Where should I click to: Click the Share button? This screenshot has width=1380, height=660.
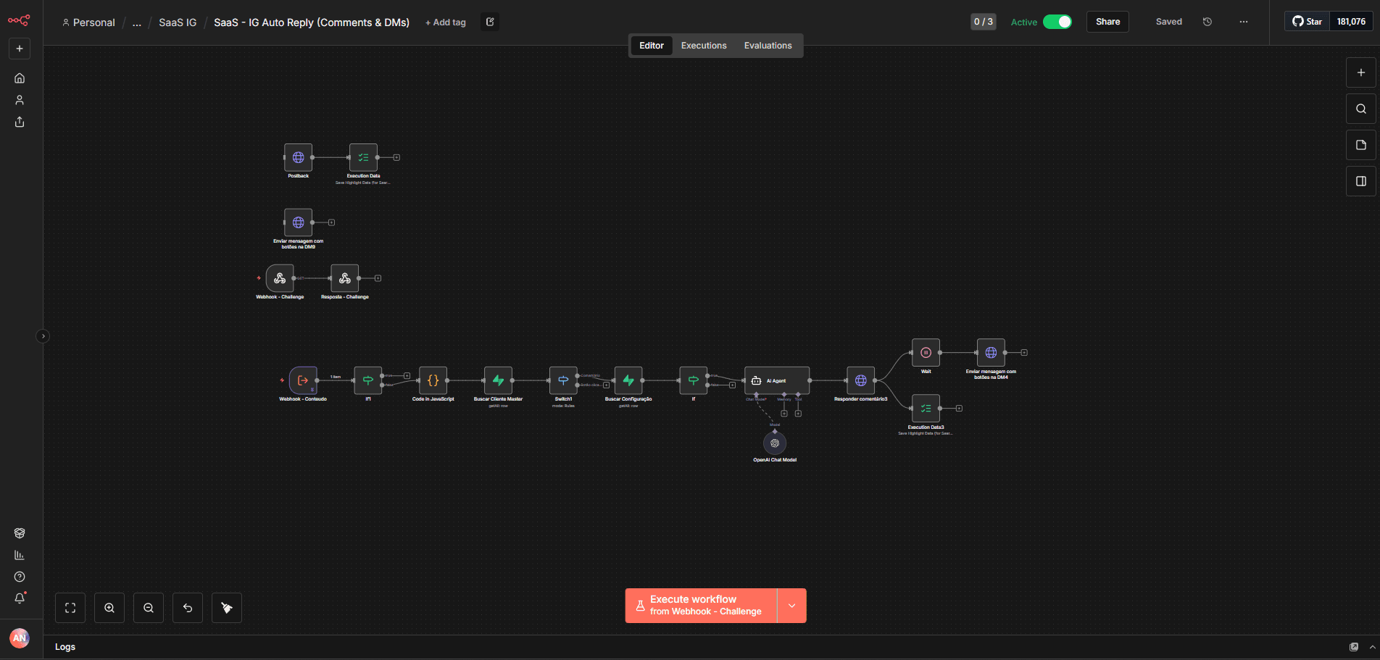1107,22
